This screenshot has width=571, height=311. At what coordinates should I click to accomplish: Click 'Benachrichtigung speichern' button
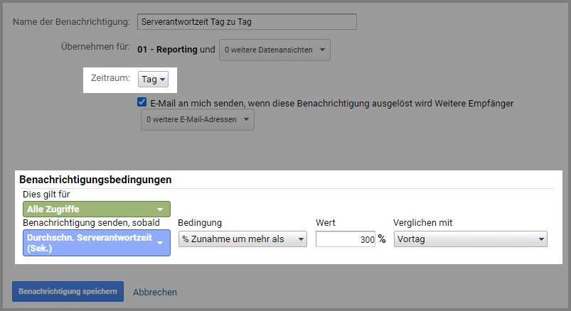(68, 291)
